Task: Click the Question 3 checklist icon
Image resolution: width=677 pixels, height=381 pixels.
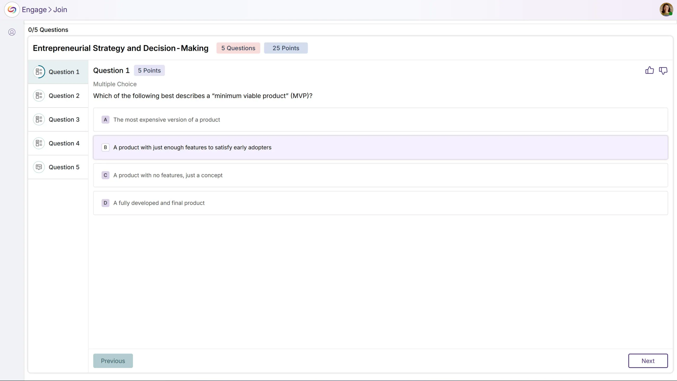Action: click(x=39, y=120)
